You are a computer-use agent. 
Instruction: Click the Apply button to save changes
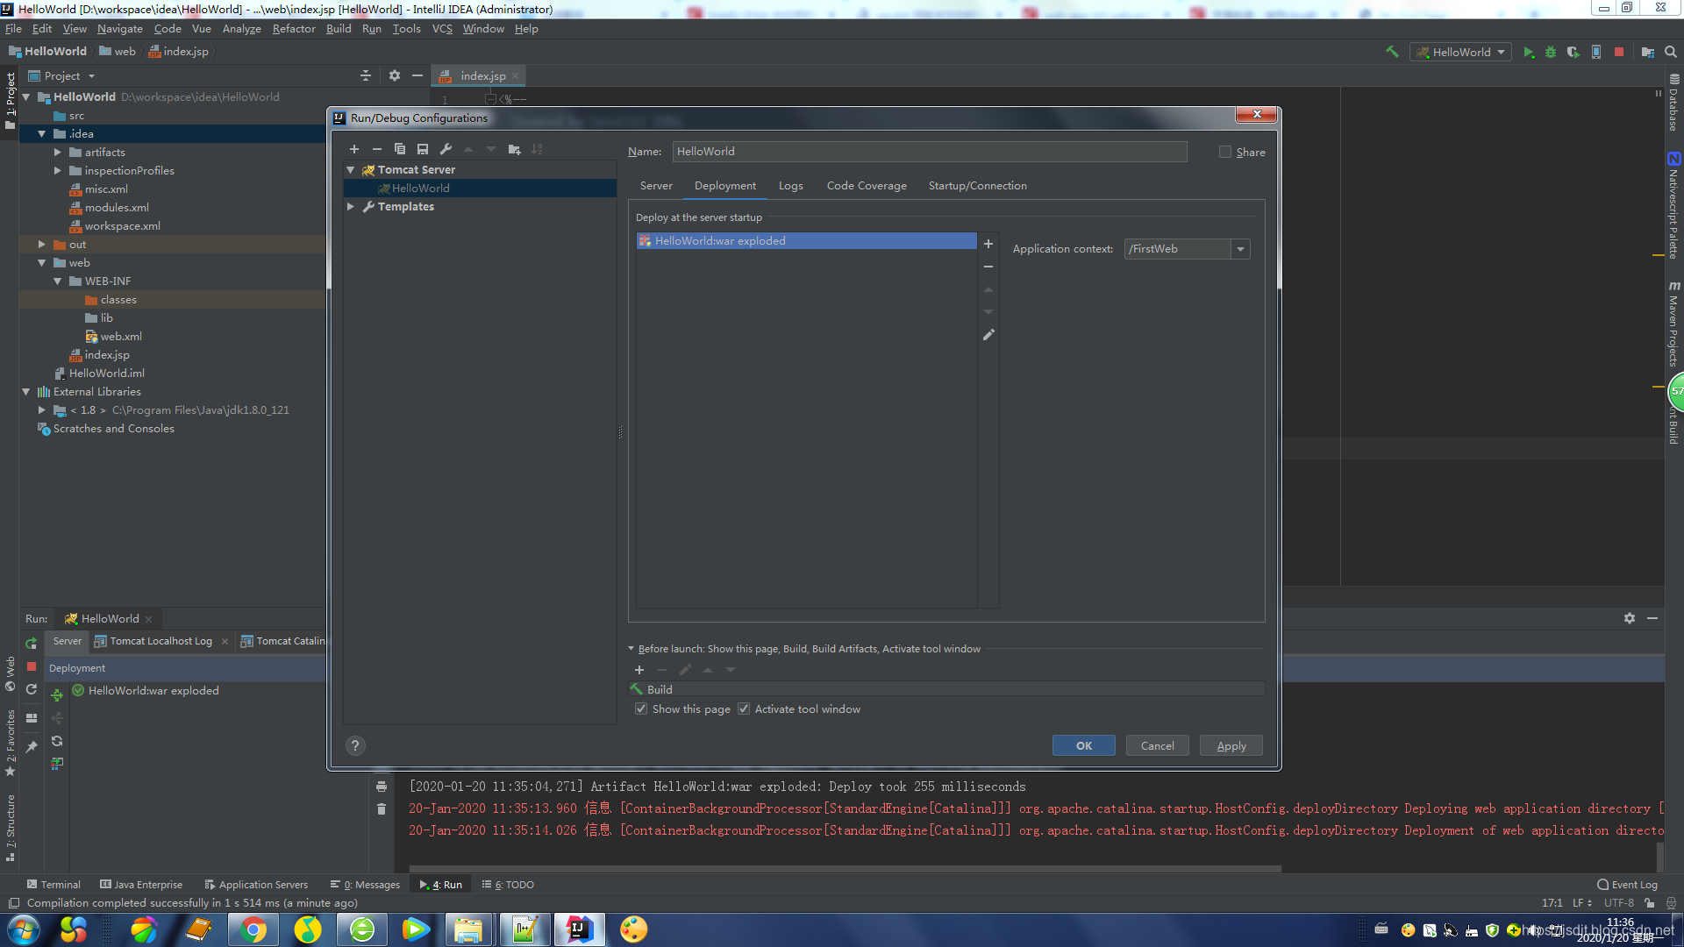(x=1231, y=746)
